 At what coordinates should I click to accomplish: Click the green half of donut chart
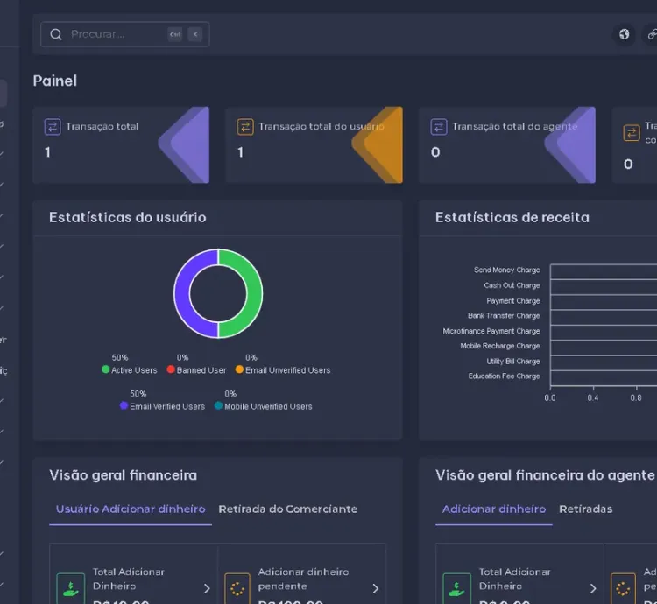click(x=255, y=293)
